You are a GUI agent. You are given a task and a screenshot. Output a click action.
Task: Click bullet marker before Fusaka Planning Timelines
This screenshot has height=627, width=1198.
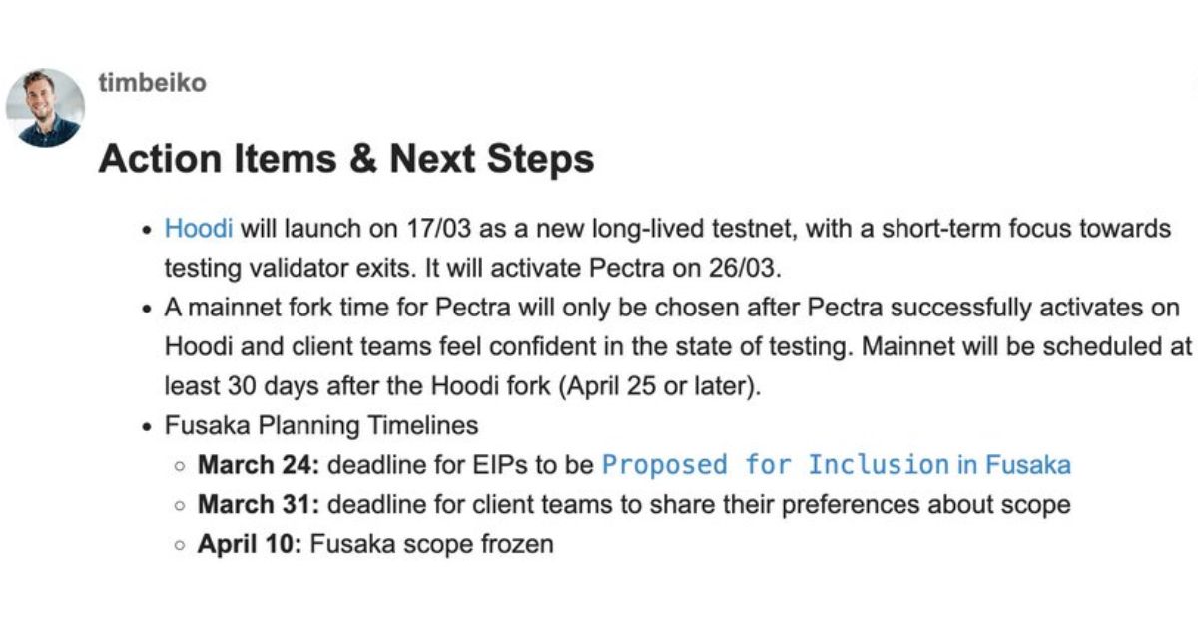[x=146, y=427]
